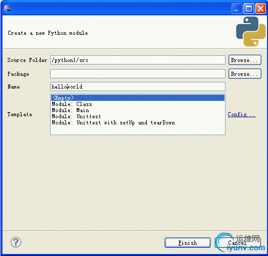Browse for the Package
Image resolution: width=268 pixels, height=256 pixels.
tap(245, 74)
